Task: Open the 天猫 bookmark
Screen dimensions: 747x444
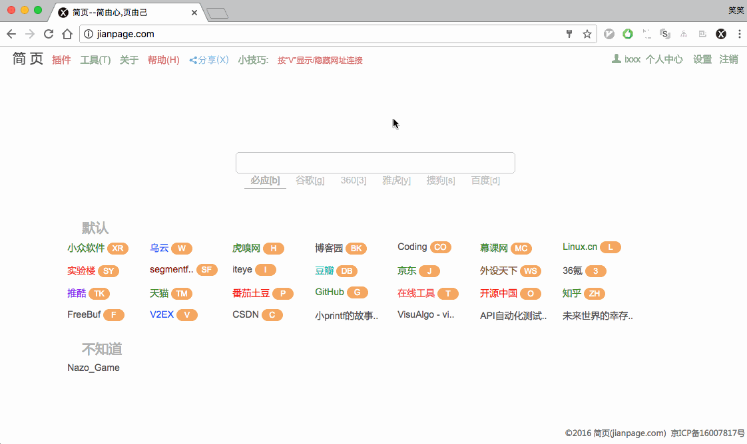Action: pyautogui.click(x=159, y=293)
